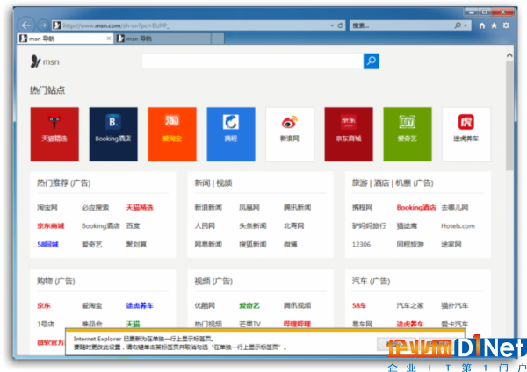
Task: Open 腾讯视频 link
Action: coord(297,305)
